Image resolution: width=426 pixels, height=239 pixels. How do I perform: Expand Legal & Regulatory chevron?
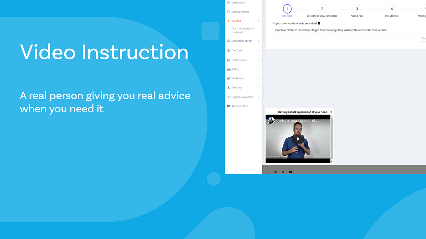(258, 97)
